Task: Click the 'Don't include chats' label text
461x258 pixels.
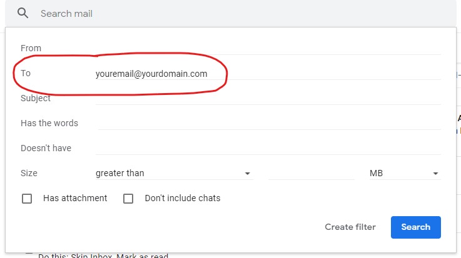Action: coord(183,198)
